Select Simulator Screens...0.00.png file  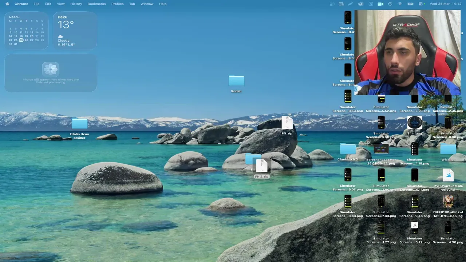tap(448, 123)
